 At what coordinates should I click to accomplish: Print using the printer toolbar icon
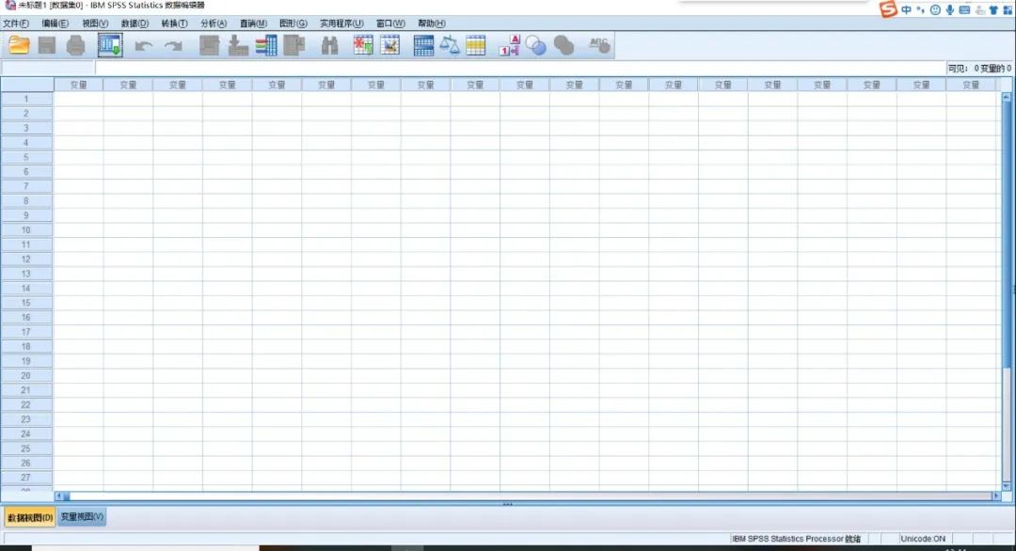[76, 45]
